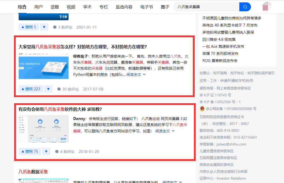
Task: Open the 圈子 tab
Action: pos(165,7)
